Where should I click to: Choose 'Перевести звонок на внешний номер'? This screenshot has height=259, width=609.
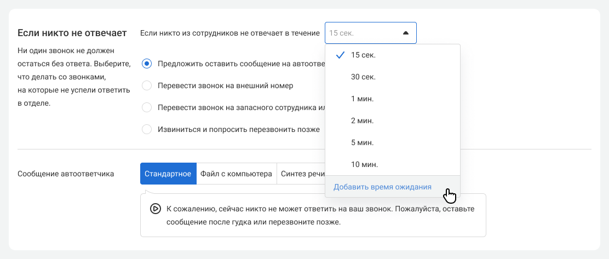147,85
